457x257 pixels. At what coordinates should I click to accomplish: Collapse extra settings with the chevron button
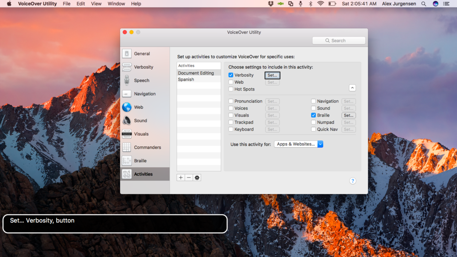352,88
